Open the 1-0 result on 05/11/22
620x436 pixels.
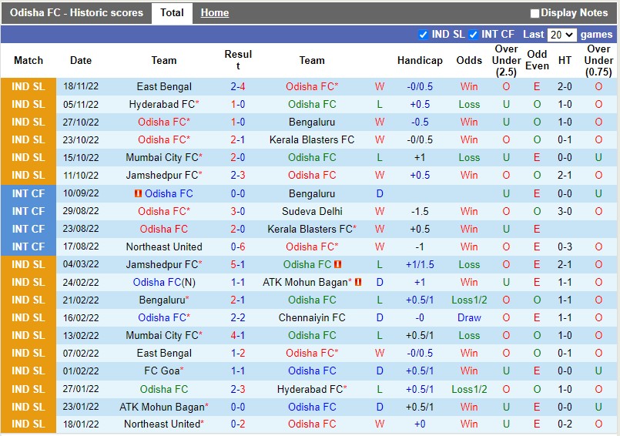coord(238,105)
